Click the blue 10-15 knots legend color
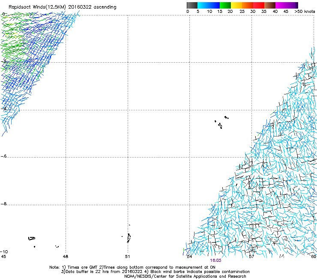317x279 pixels. [214, 5]
